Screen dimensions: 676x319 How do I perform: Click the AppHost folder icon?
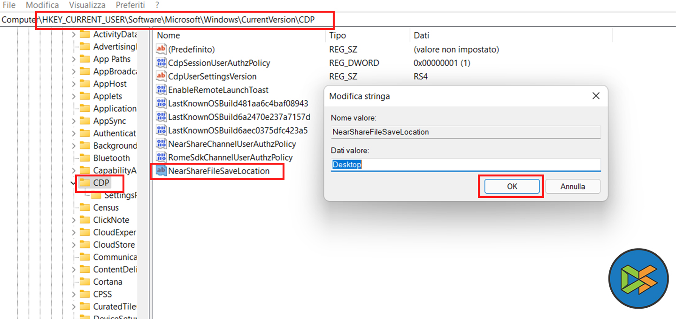[x=85, y=84]
